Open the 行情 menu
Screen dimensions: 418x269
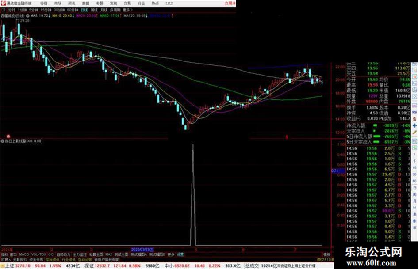[44, 4]
